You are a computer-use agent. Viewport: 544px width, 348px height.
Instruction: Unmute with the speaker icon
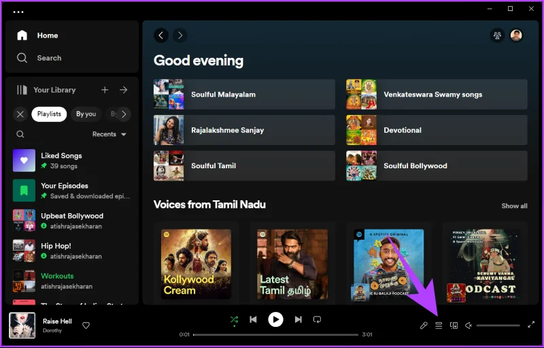coord(469,326)
